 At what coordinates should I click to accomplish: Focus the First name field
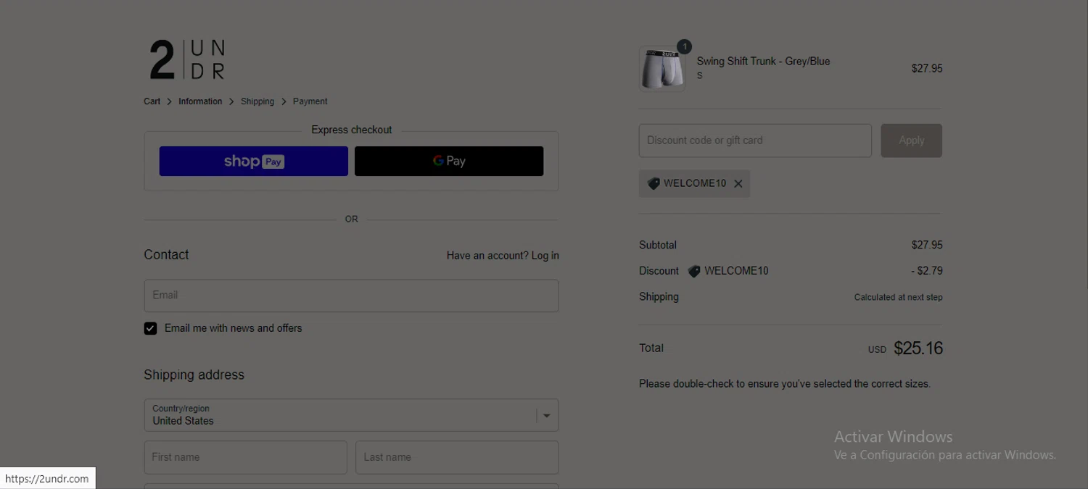coord(246,457)
